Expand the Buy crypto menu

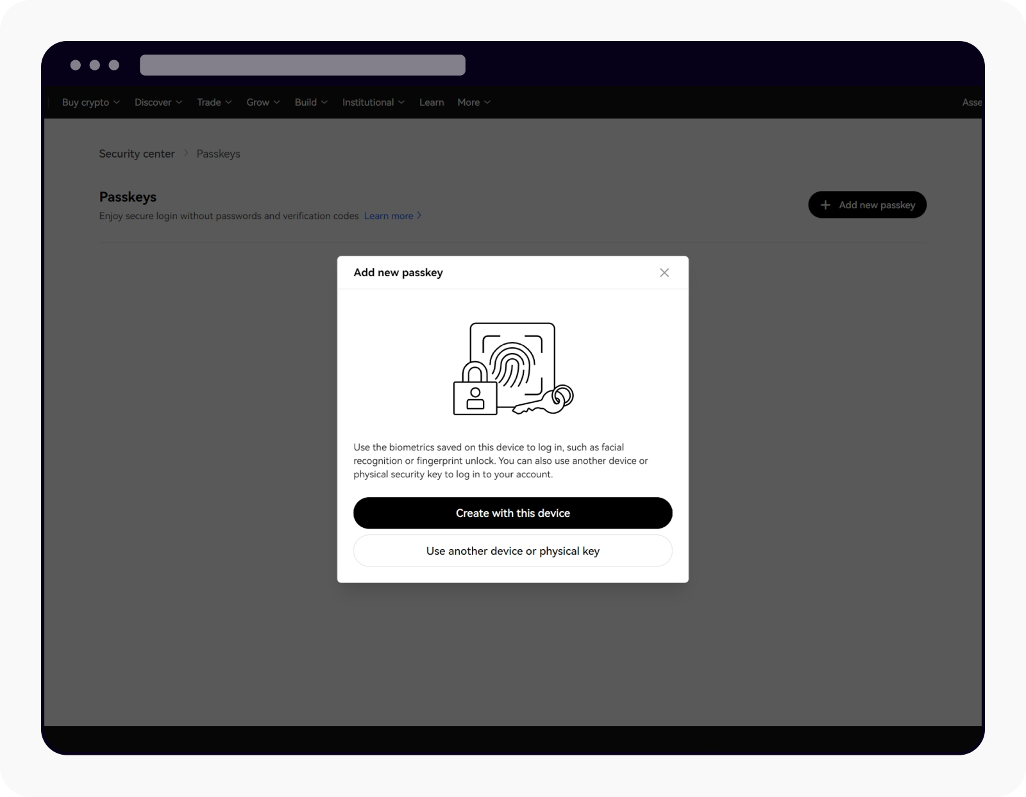click(x=91, y=103)
